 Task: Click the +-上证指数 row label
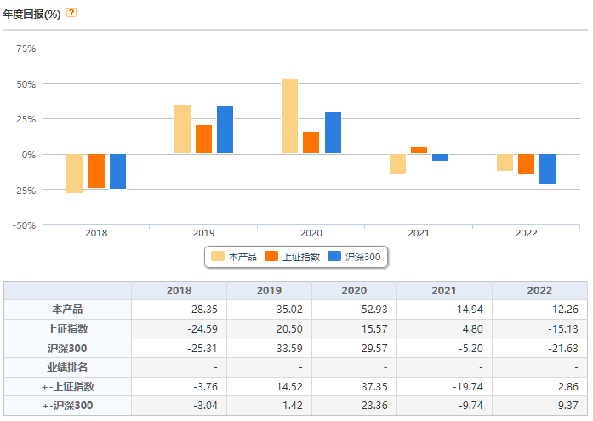tap(68, 387)
